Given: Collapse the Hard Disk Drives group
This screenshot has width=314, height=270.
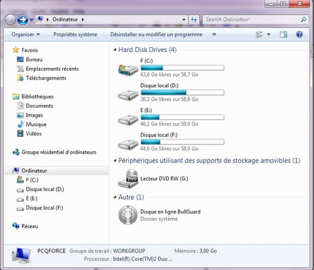Looking at the screenshot, I should pyautogui.click(x=115, y=50).
